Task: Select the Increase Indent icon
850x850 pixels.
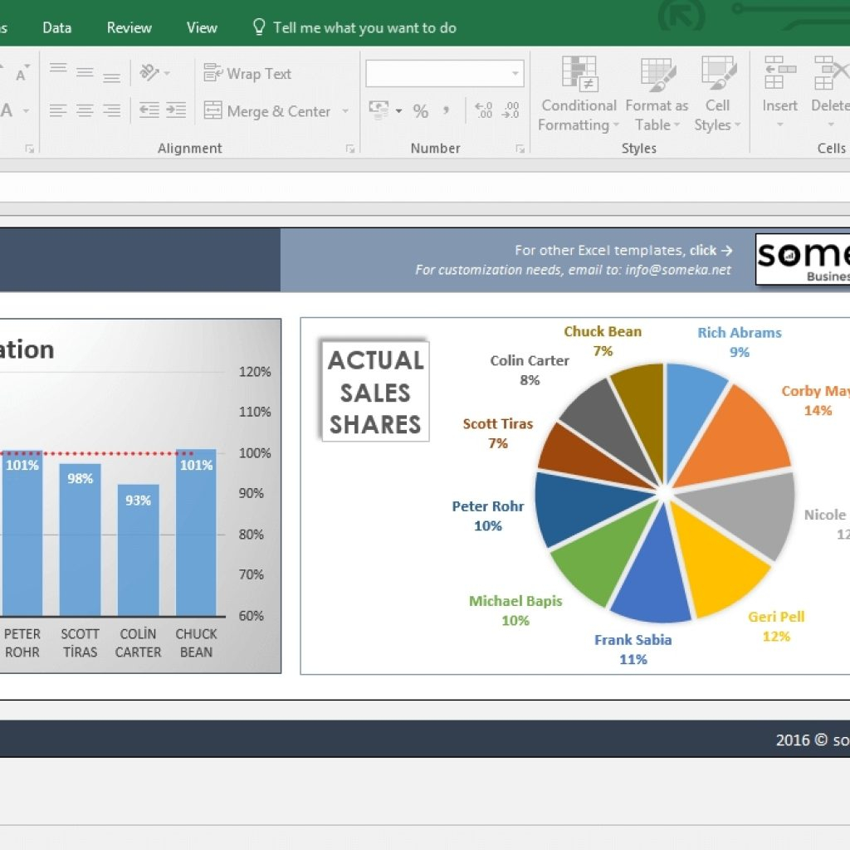Action: pyautogui.click(x=175, y=110)
